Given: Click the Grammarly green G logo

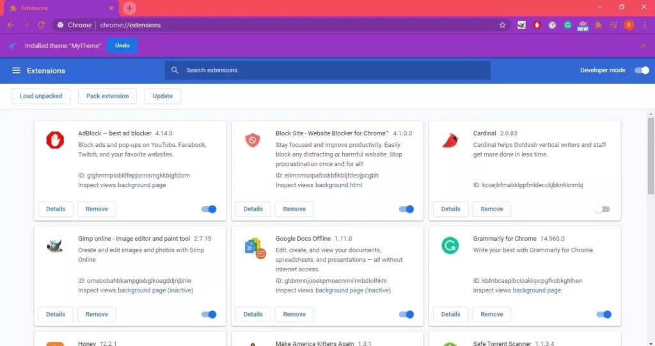Looking at the screenshot, I should (x=450, y=246).
